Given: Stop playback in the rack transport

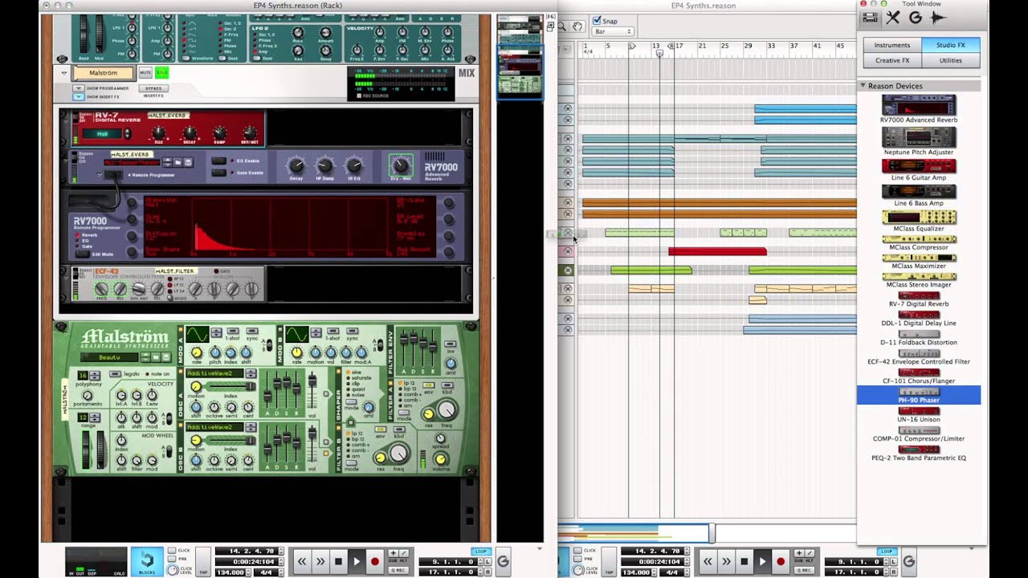Looking at the screenshot, I should [338, 561].
